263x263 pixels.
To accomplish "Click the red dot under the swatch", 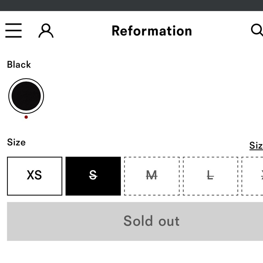I will pyautogui.click(x=26, y=117).
